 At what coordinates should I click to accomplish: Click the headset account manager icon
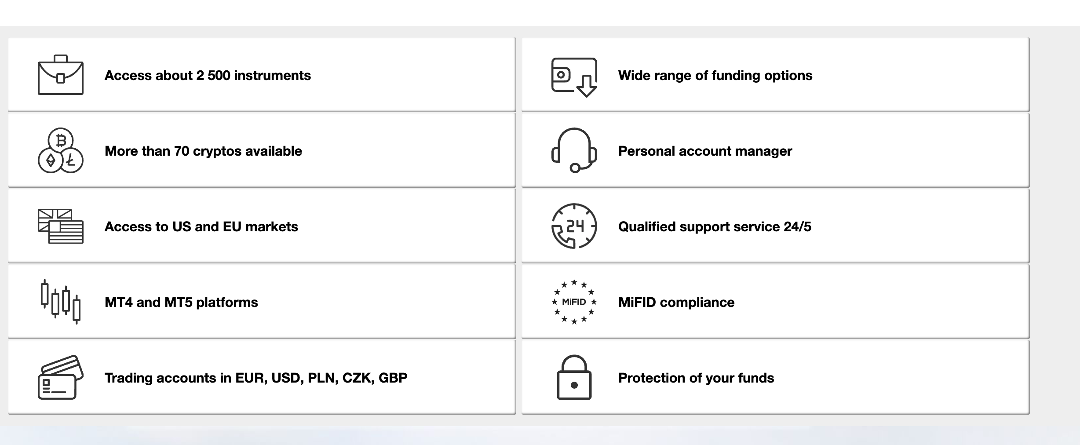pyautogui.click(x=574, y=150)
